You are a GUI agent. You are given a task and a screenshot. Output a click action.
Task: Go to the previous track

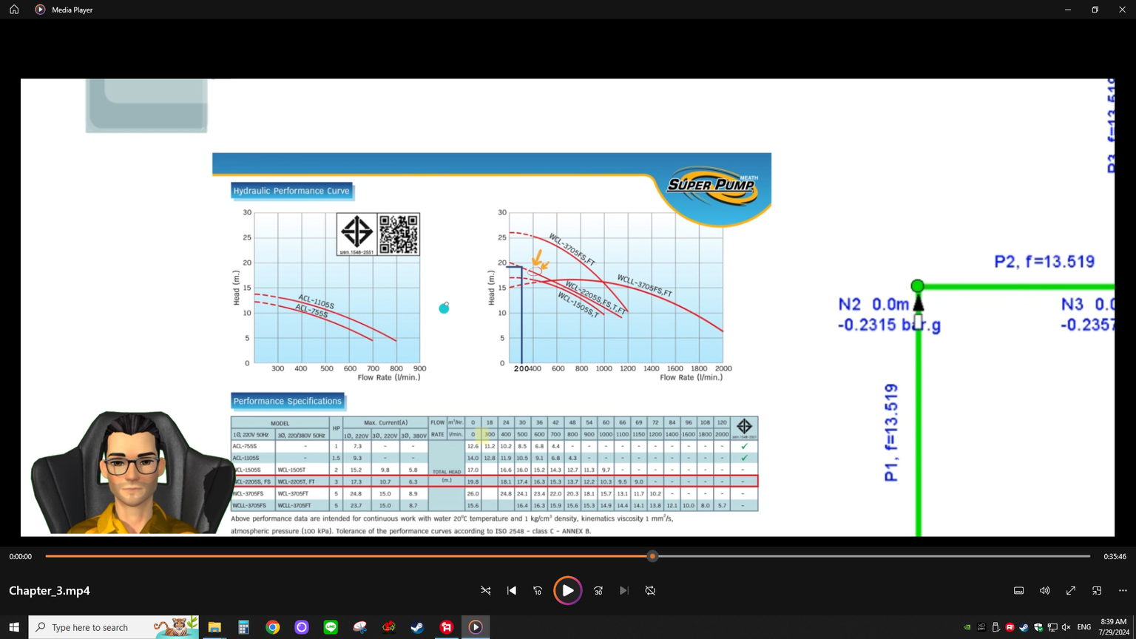[512, 591]
